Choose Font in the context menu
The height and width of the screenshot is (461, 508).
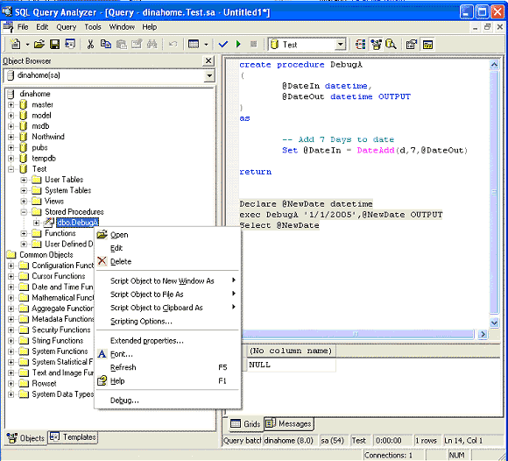[167, 354]
